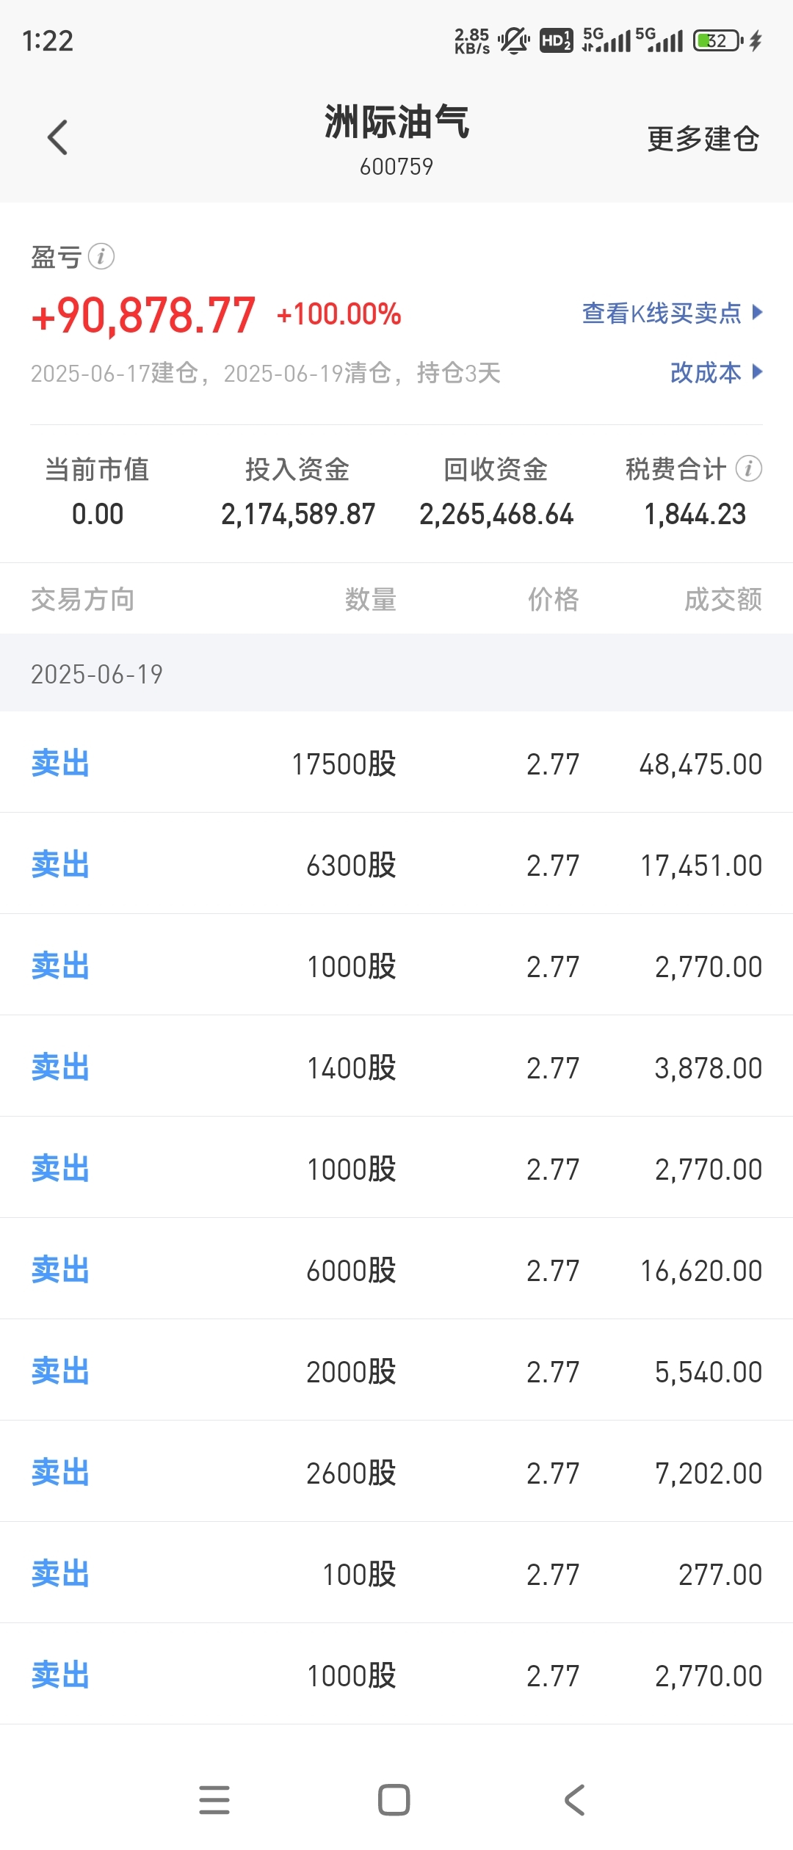Open 卖出 row with 2000股
Viewport: 793px width, 1850px height.
396,1370
